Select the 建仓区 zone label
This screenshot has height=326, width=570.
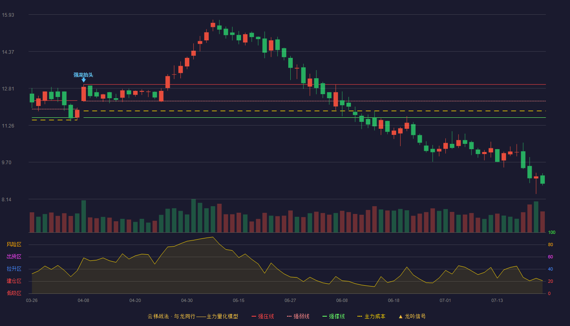click(x=14, y=281)
